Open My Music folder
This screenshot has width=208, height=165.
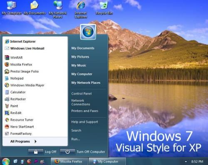click(79, 66)
